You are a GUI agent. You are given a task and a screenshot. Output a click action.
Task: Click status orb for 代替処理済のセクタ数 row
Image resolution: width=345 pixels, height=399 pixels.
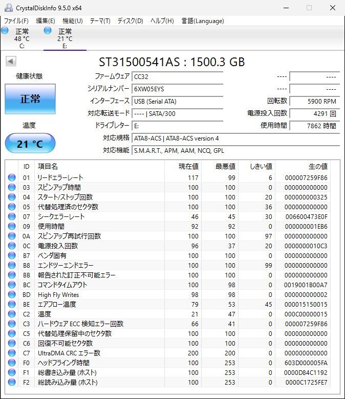coord(12,207)
